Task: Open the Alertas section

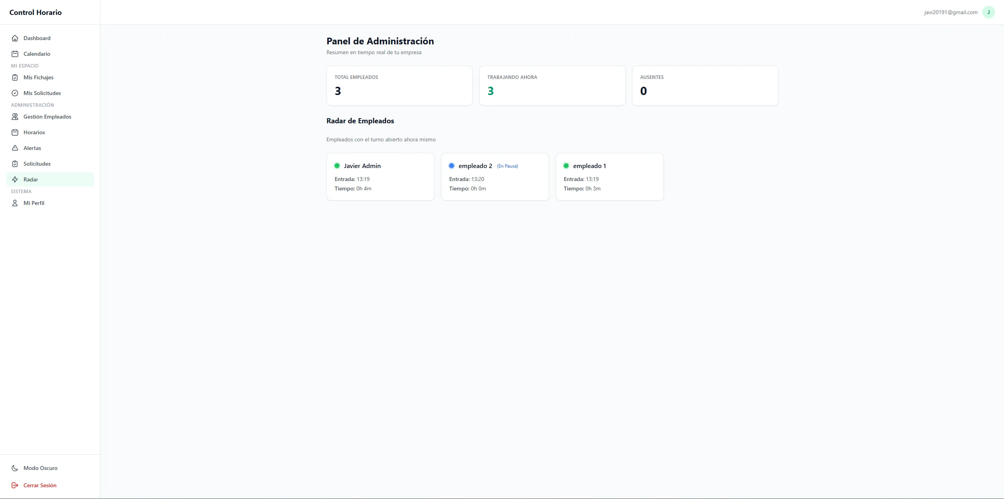Action: pyautogui.click(x=50, y=148)
